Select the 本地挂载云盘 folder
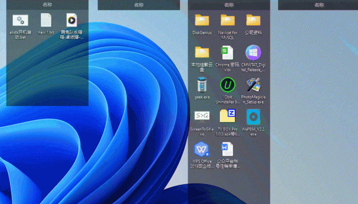This screenshot has height=204, width=358. point(202,52)
